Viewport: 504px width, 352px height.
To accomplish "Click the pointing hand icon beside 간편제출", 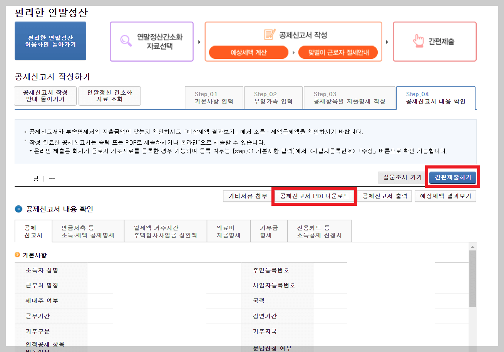I will (x=418, y=41).
